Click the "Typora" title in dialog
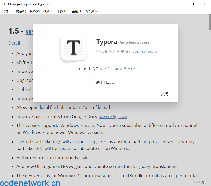 tap(107, 42)
